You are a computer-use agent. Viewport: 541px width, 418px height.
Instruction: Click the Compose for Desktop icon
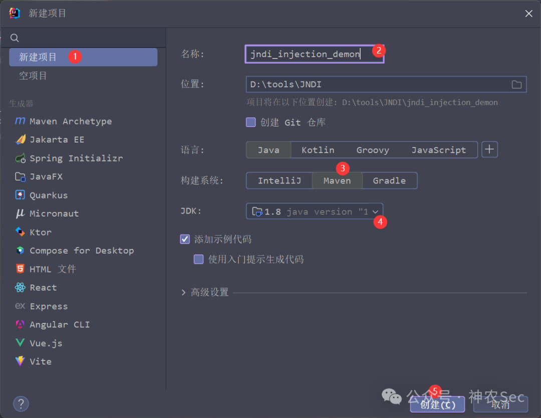click(x=21, y=250)
